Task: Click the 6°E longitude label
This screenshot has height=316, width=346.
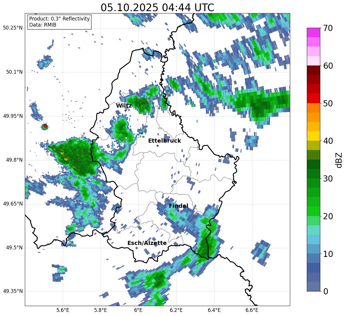Action: pyautogui.click(x=138, y=310)
